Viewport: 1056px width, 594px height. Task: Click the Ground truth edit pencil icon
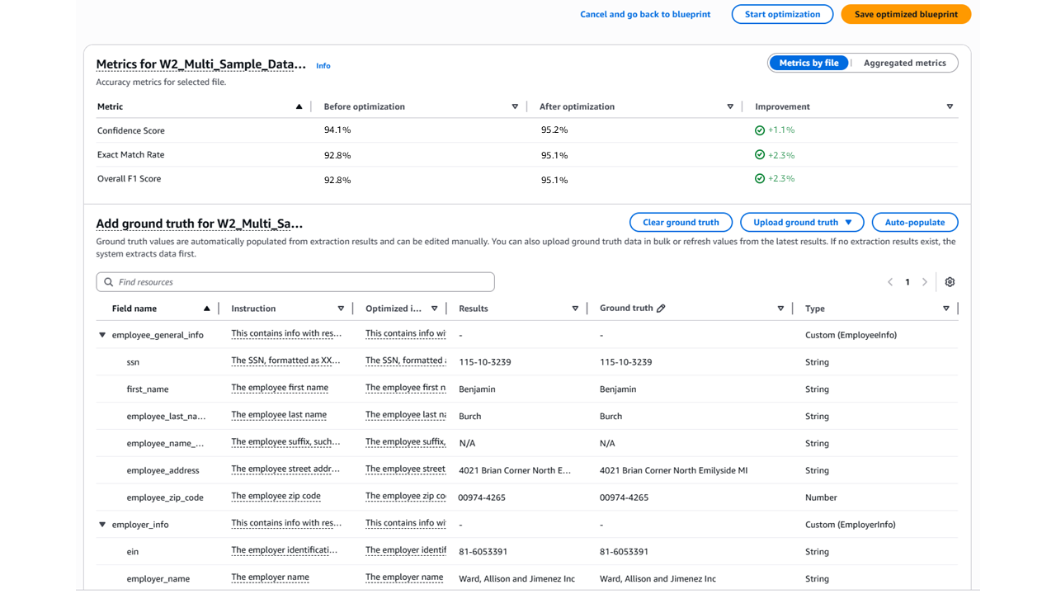[661, 309]
